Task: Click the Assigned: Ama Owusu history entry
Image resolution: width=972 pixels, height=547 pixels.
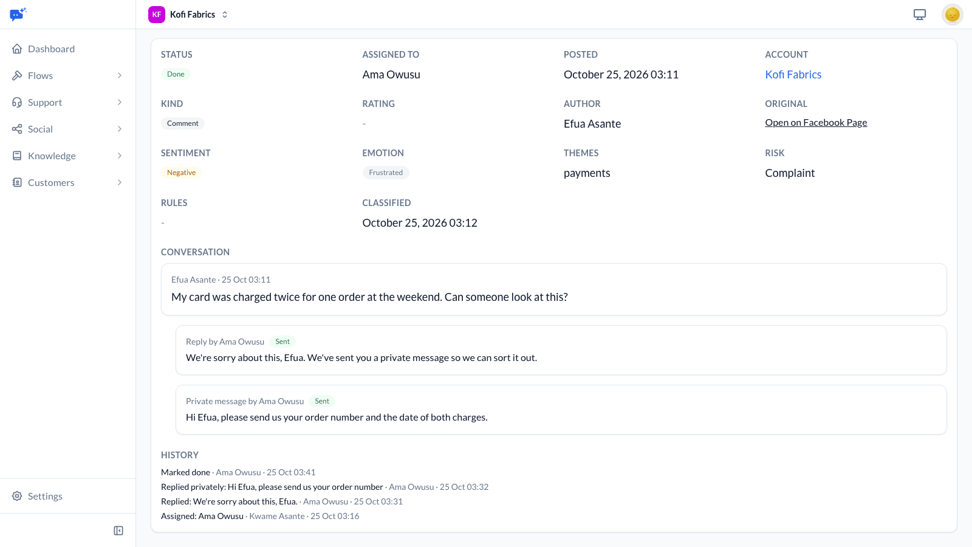Action: (x=260, y=516)
